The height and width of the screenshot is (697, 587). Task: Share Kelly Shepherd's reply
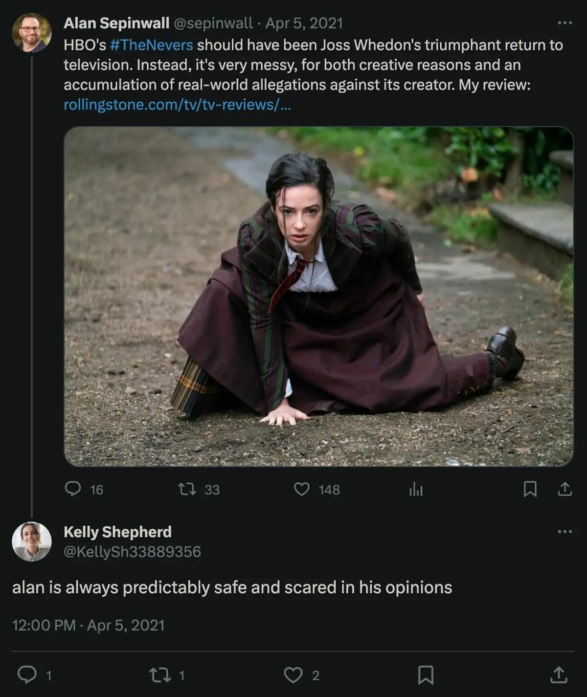[x=559, y=675]
